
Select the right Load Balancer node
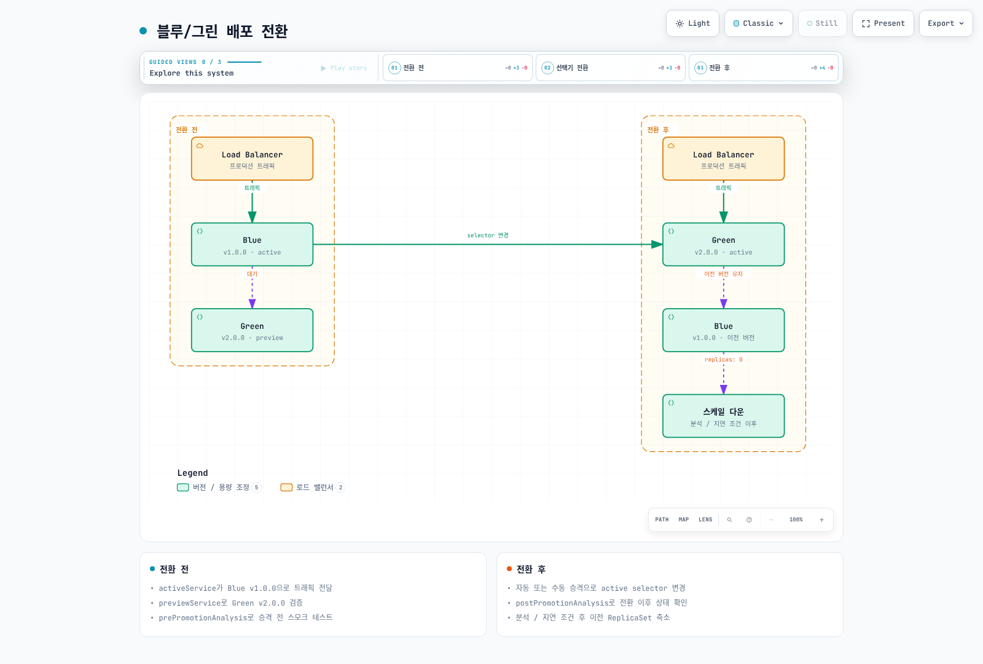tap(723, 159)
